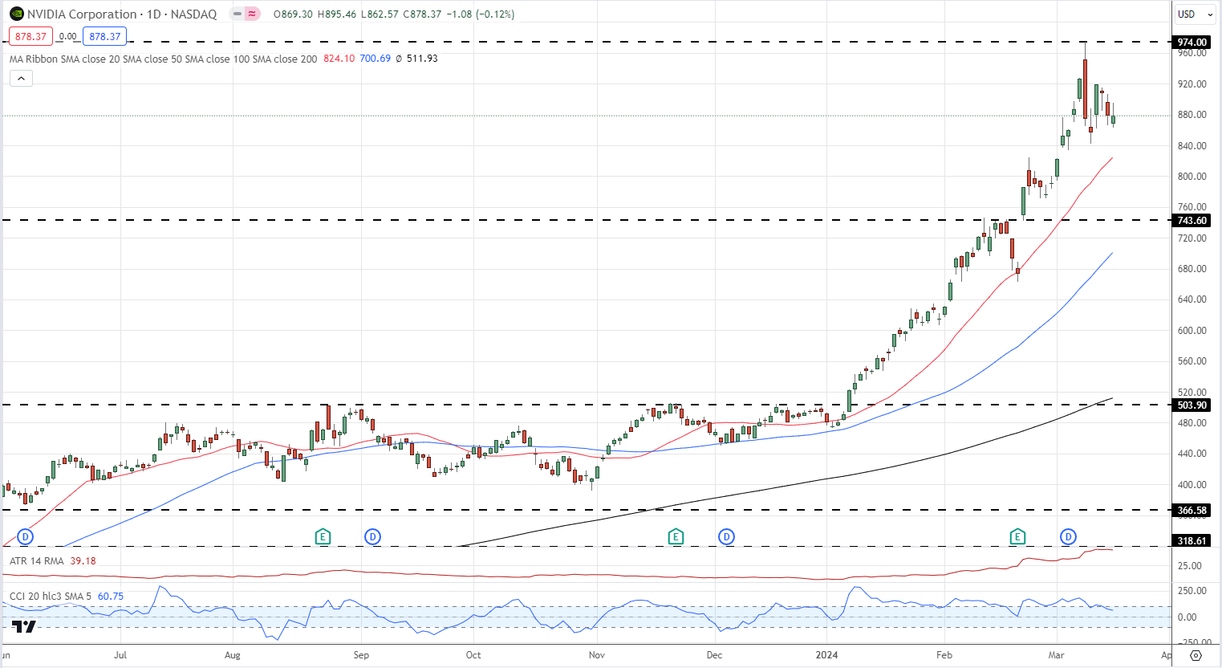Click the ATR value 39.18
This screenshot has width=1222, height=668.
[x=83, y=560]
